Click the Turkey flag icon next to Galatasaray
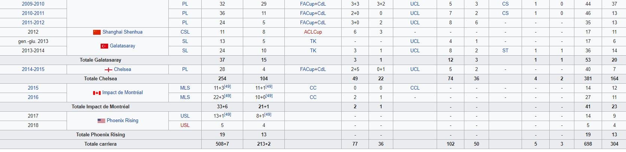 (104, 46)
